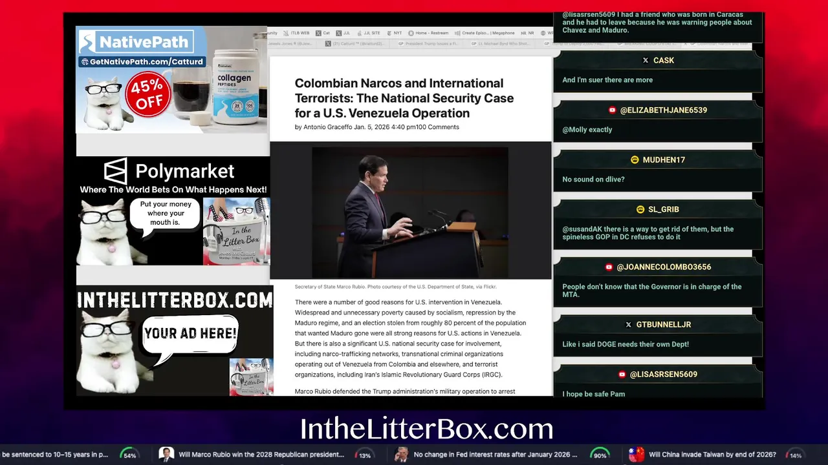
Task: Open the 100 Comments link
Action: click(437, 127)
